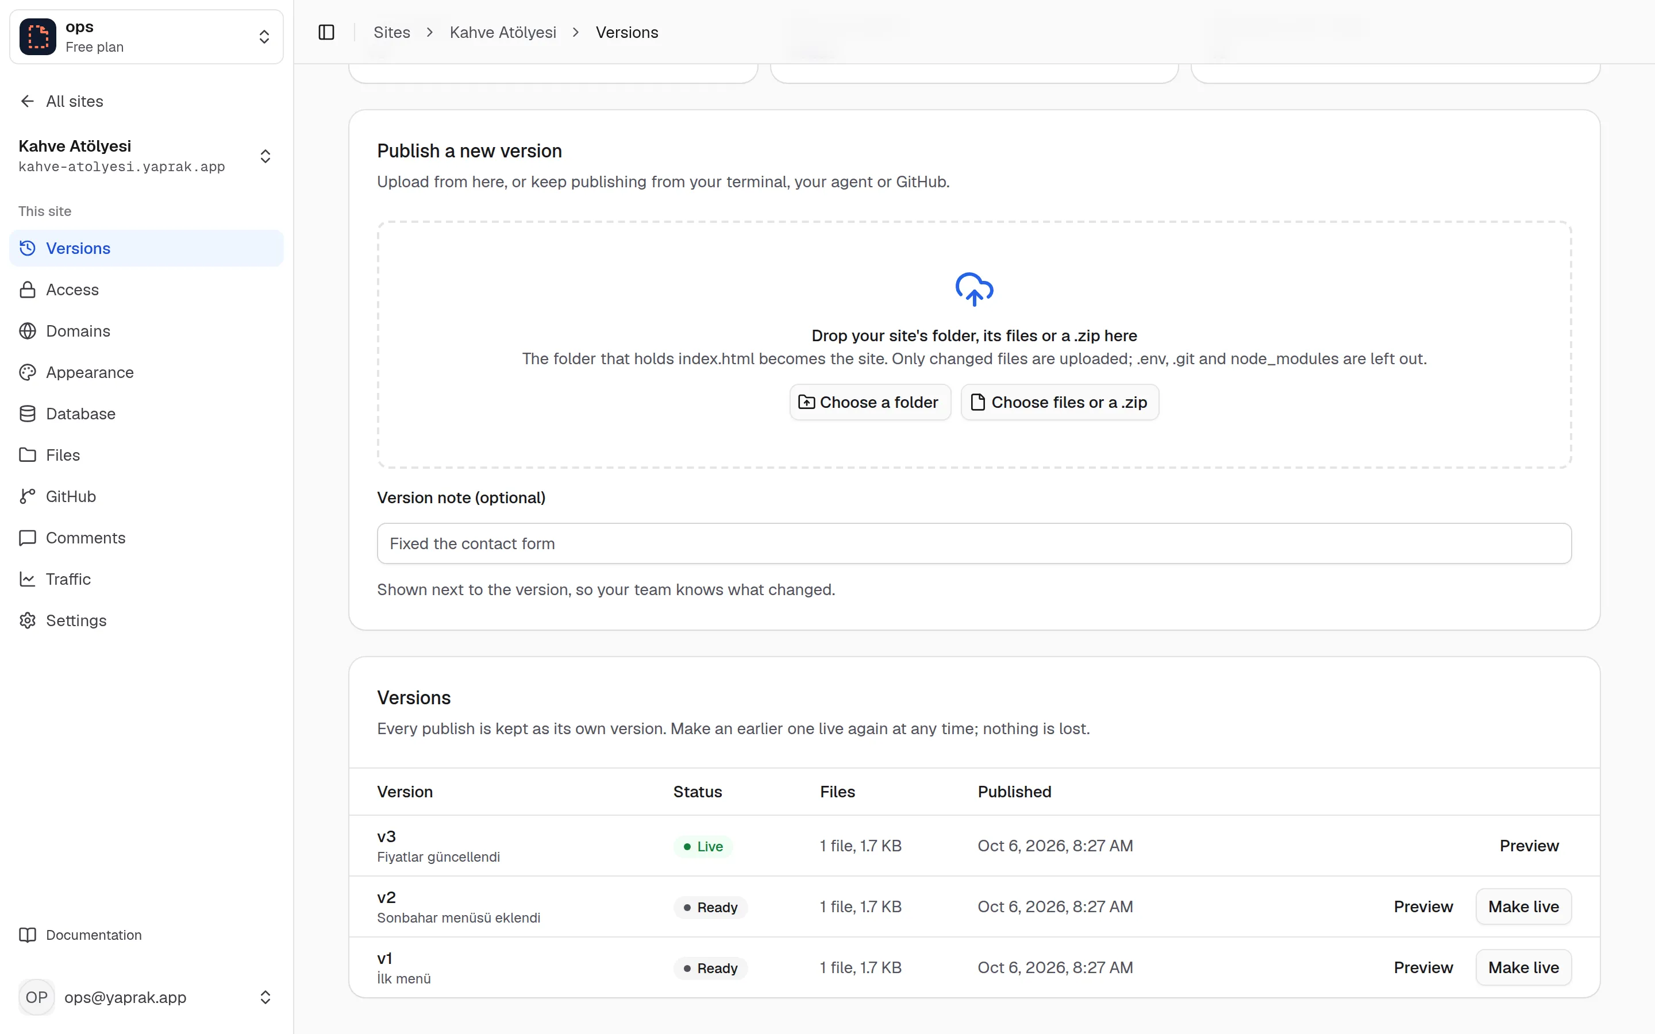
Task: Click the Files folder icon
Action: tap(28, 455)
